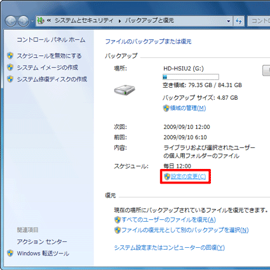Click previous backup time 2009/09/10 6:10
This screenshot has height=270, width=270.
(x=185, y=137)
